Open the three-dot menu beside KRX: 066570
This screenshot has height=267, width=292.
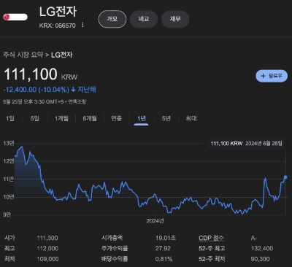82,25
